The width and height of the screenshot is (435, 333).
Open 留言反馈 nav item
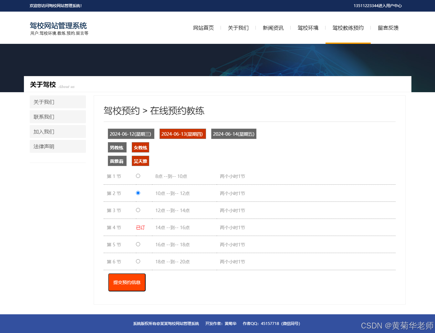[388, 28]
